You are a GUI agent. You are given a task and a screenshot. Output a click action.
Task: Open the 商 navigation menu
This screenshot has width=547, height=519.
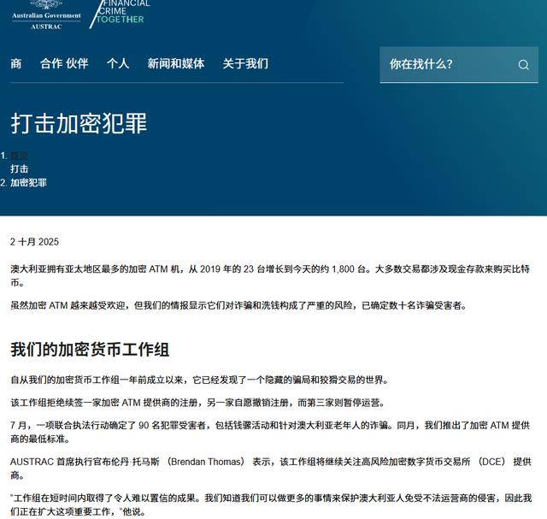tap(16, 63)
